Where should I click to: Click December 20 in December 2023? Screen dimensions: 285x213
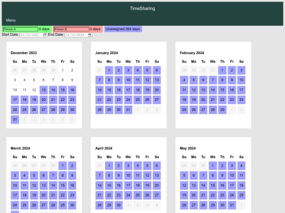point(43,100)
